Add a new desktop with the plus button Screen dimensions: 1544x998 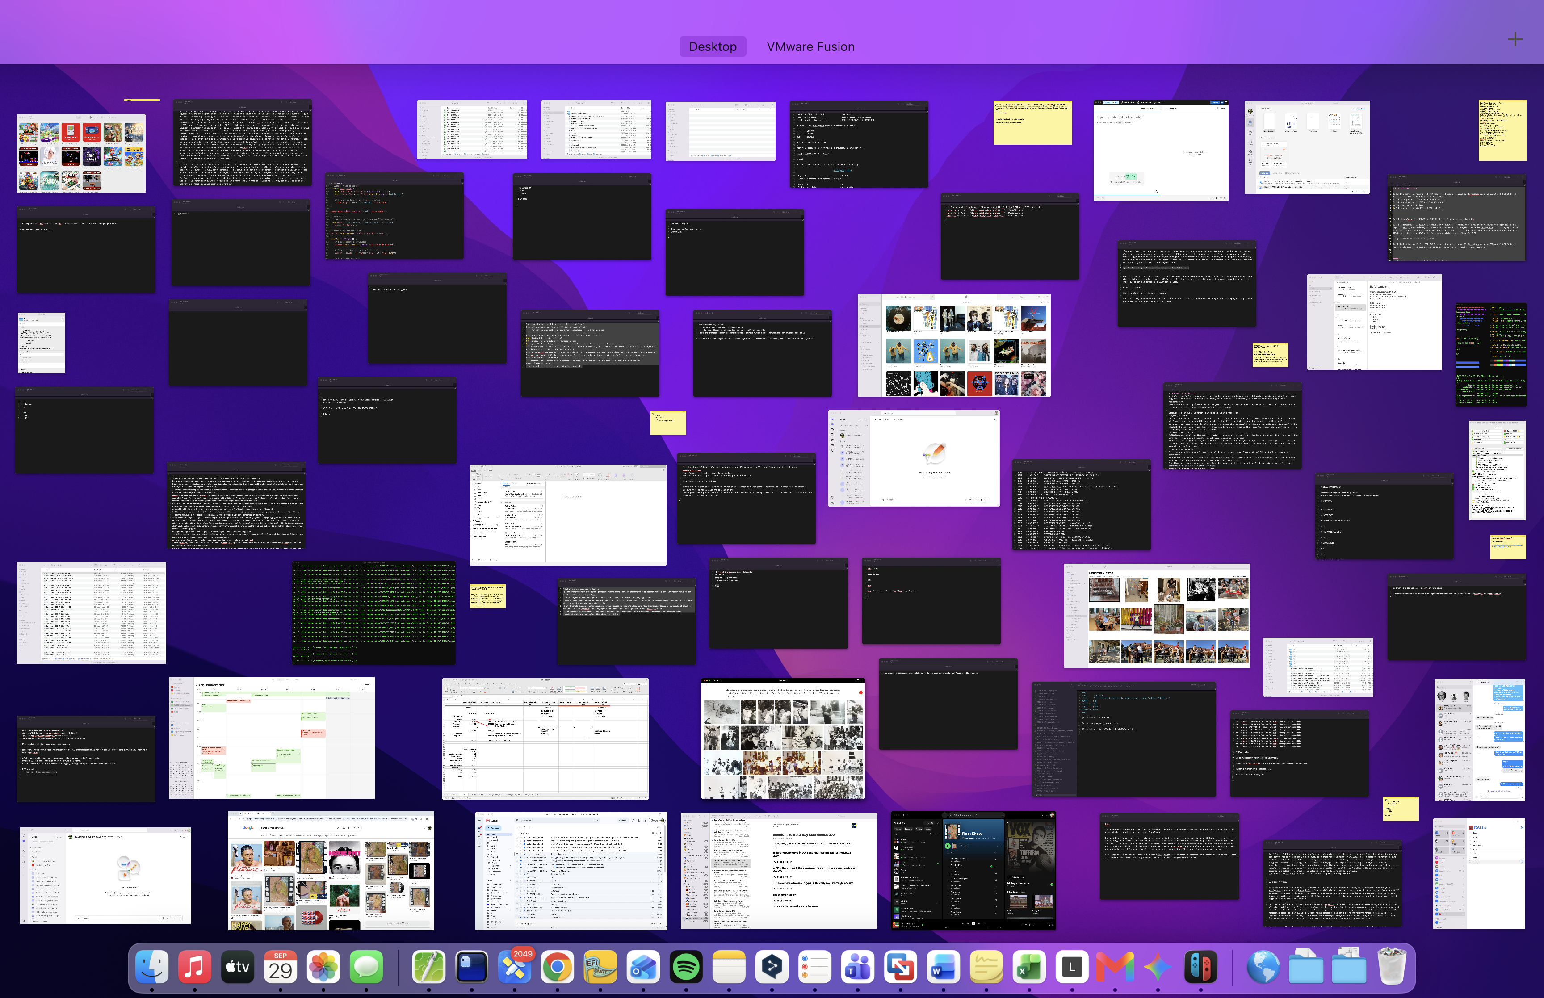[1515, 39]
